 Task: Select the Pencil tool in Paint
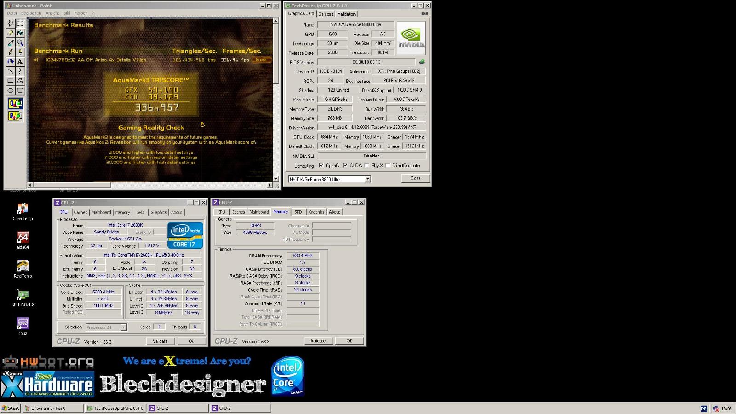tap(11, 52)
